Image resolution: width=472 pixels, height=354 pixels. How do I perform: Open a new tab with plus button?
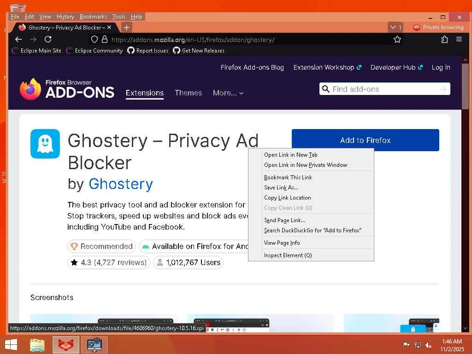coord(126,28)
